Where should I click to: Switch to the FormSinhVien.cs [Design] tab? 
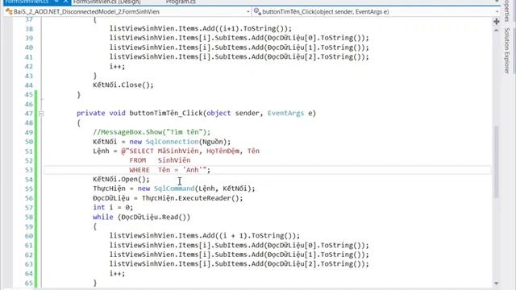[107, 2]
